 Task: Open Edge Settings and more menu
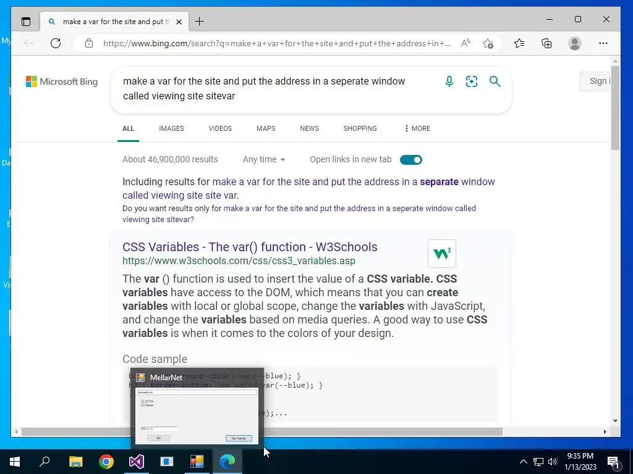(x=603, y=43)
